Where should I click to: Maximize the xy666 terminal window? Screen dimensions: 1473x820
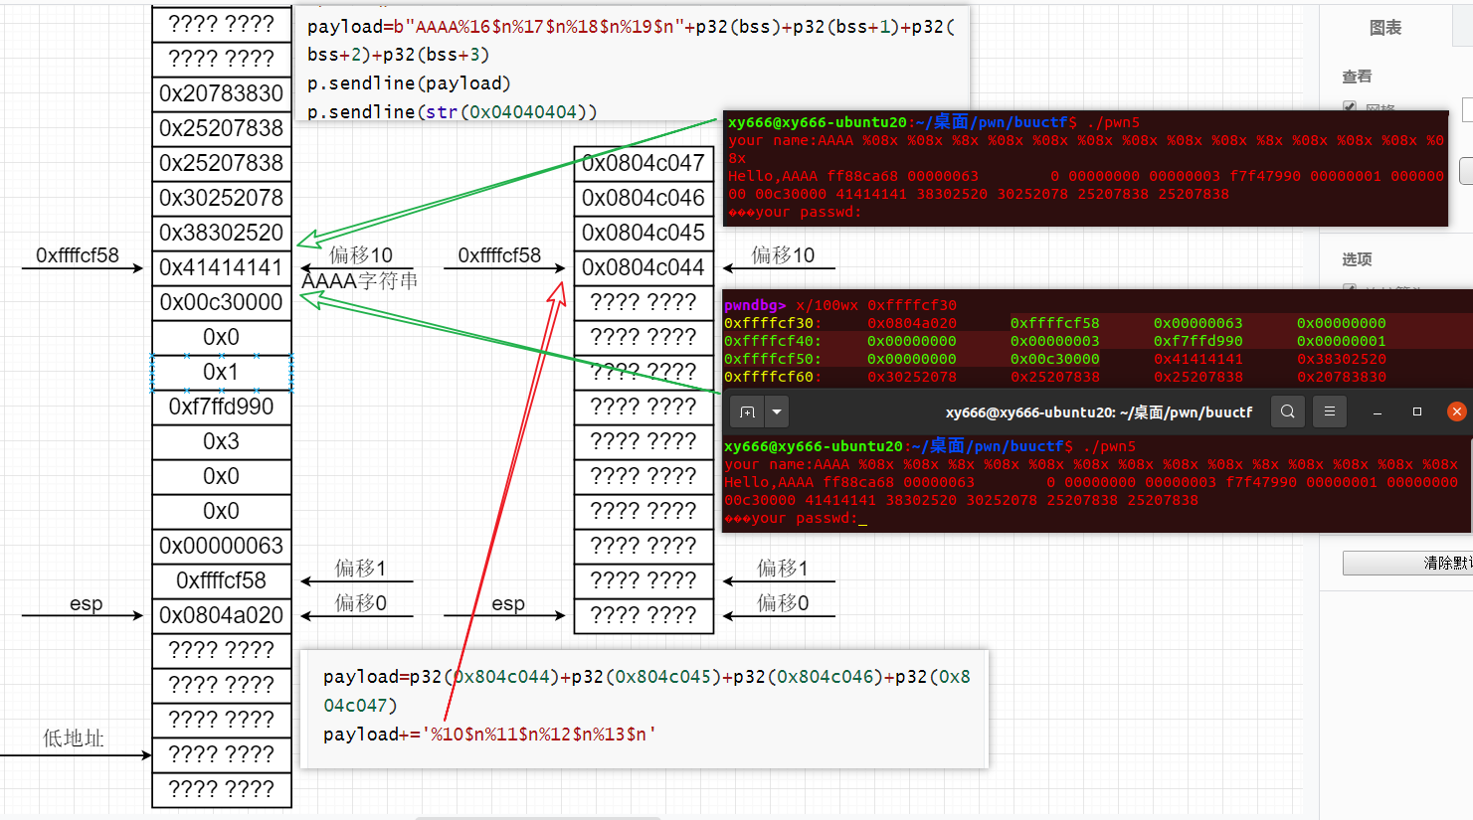(1417, 411)
